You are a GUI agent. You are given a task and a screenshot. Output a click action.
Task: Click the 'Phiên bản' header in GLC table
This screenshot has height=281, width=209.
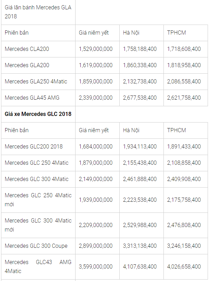[17, 130]
